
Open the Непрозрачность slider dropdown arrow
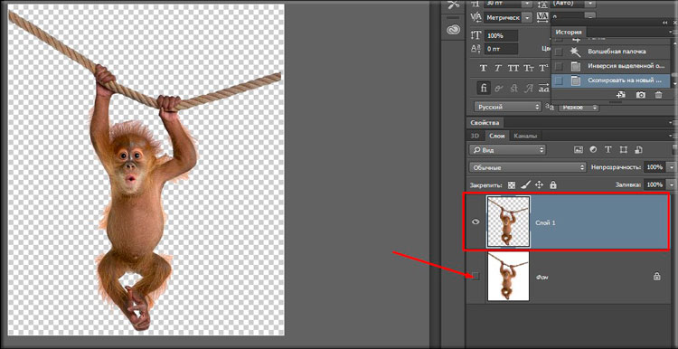pyautogui.click(x=671, y=167)
